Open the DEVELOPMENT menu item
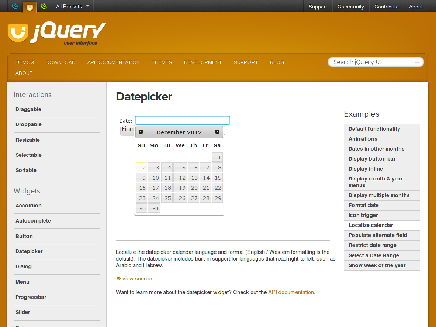The image size is (436, 327). pos(203,63)
